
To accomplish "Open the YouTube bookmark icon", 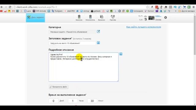I will [1, 11].
